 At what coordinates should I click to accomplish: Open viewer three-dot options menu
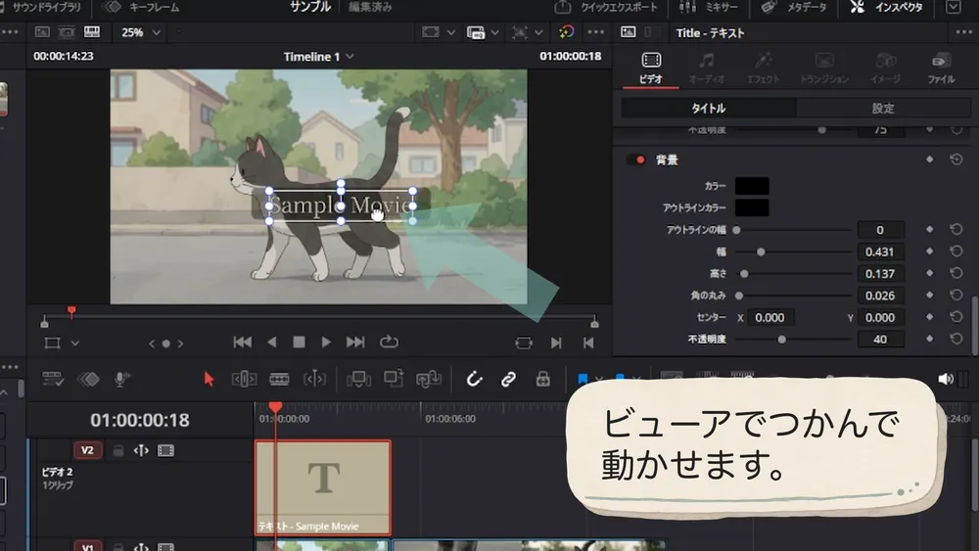pos(596,32)
